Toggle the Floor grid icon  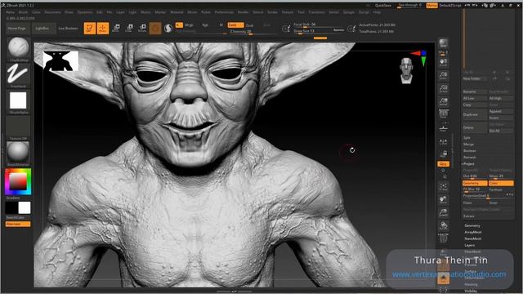(x=443, y=127)
